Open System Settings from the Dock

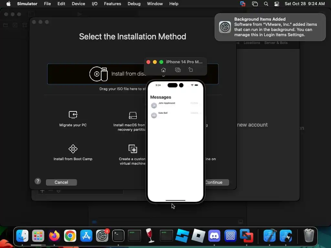[102, 235]
